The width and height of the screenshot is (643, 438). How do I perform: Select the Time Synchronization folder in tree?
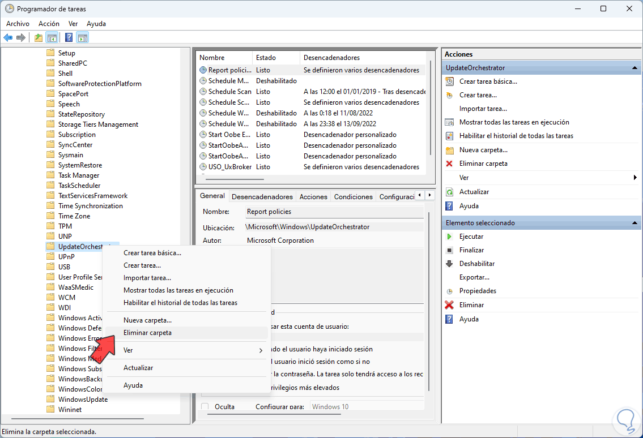(90, 206)
